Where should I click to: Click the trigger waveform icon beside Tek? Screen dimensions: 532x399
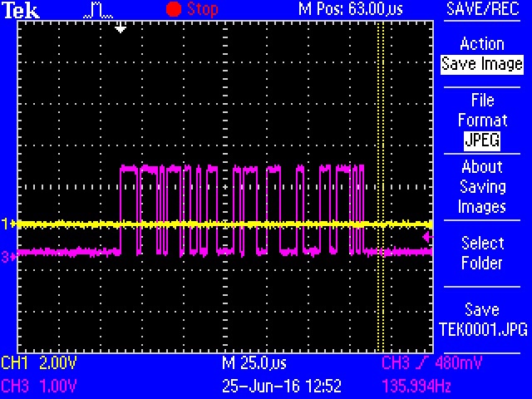[x=98, y=11]
